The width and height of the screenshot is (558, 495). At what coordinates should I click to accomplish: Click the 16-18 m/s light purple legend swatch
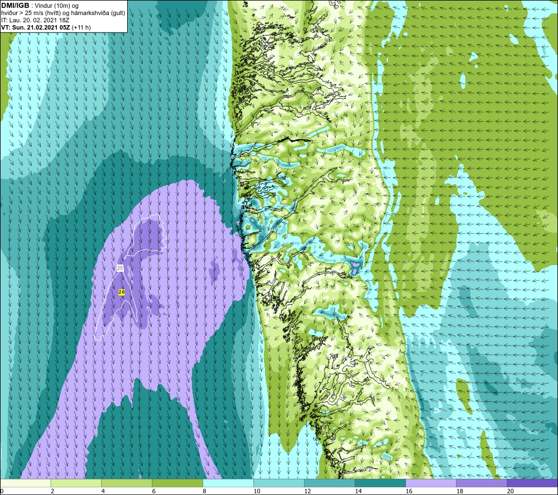(431, 483)
